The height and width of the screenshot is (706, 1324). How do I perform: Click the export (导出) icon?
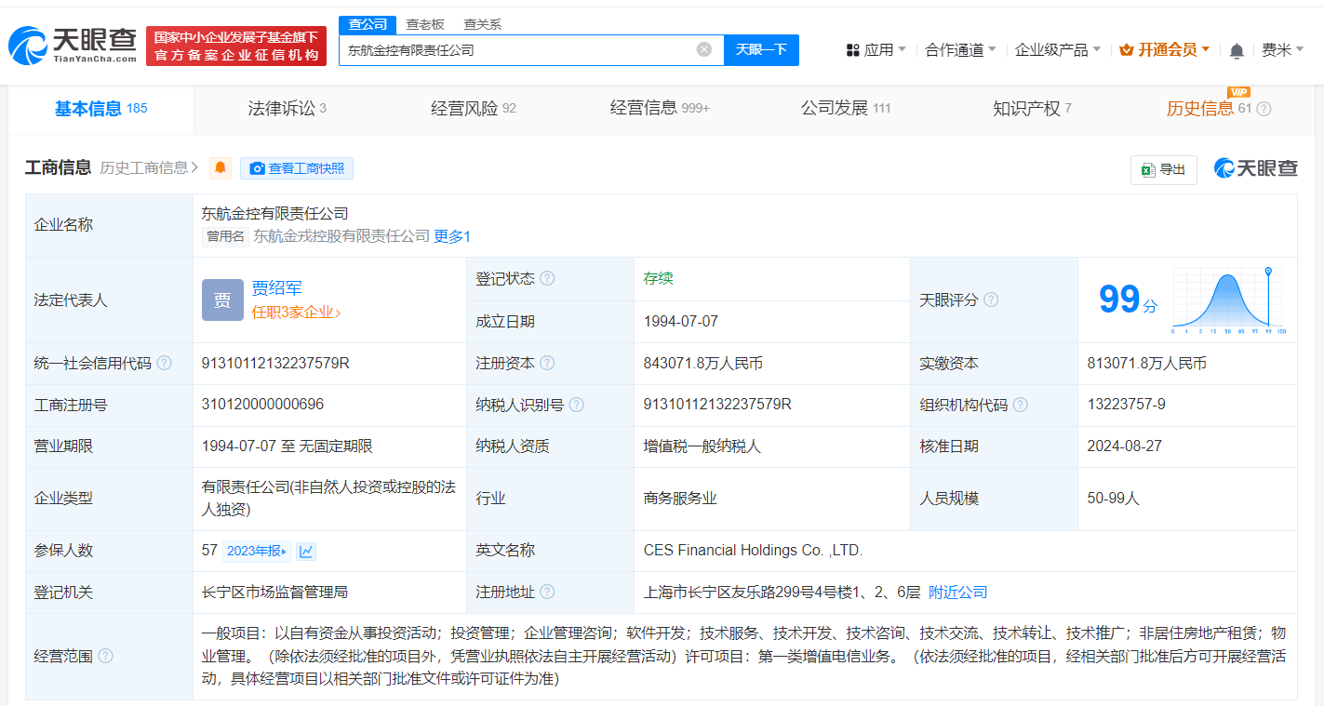coord(1163,170)
